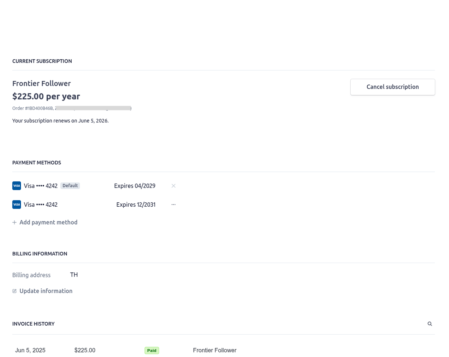Click the Visa logo of the default card
449x357 pixels.
[x=17, y=186]
